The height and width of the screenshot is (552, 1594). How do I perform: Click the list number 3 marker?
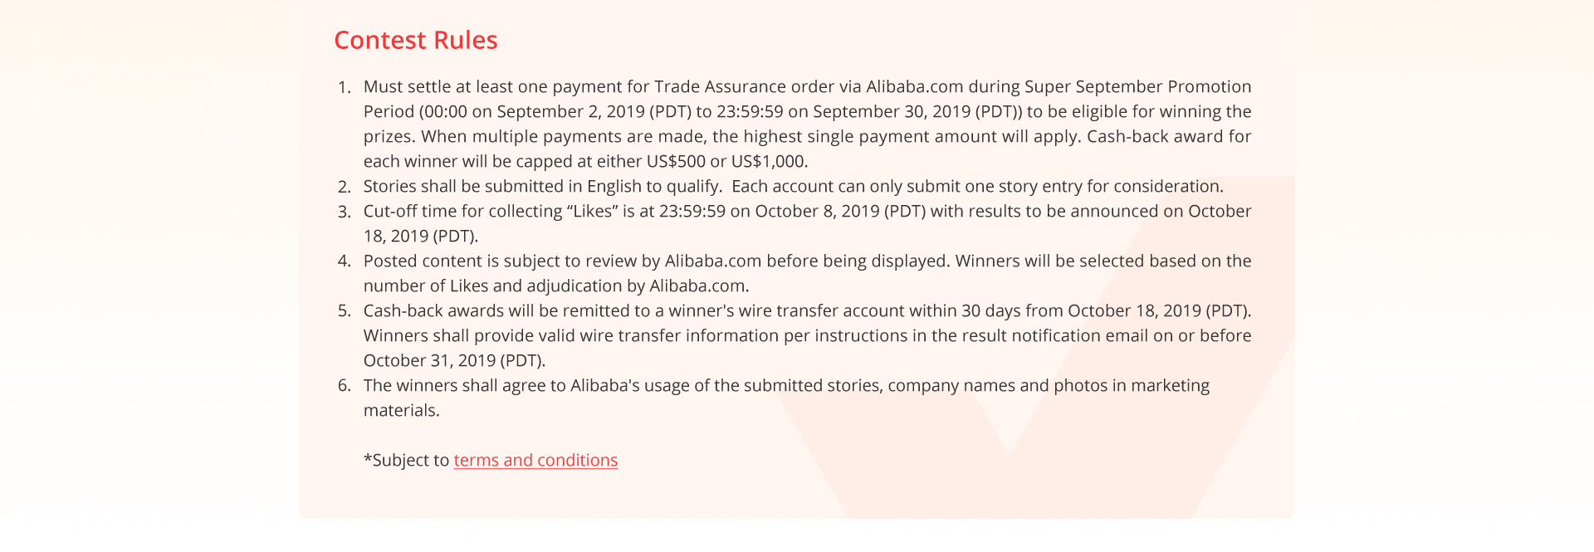point(345,212)
